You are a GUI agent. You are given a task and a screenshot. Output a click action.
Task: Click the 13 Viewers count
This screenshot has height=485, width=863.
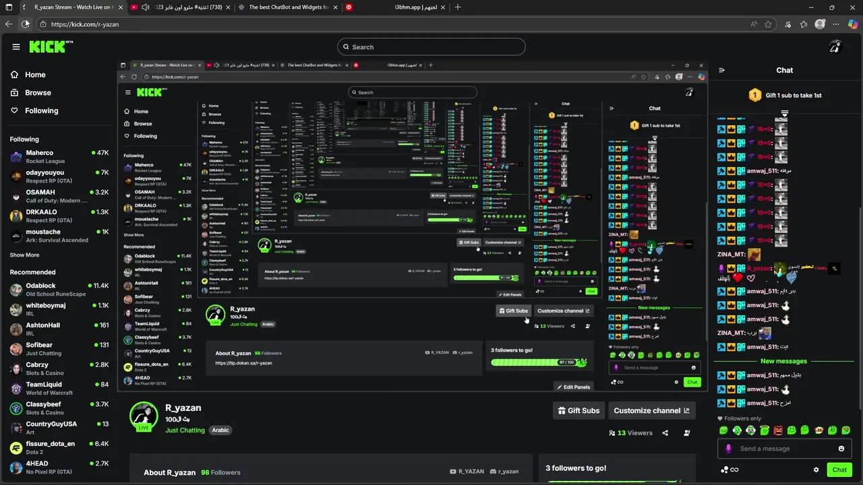pyautogui.click(x=630, y=433)
